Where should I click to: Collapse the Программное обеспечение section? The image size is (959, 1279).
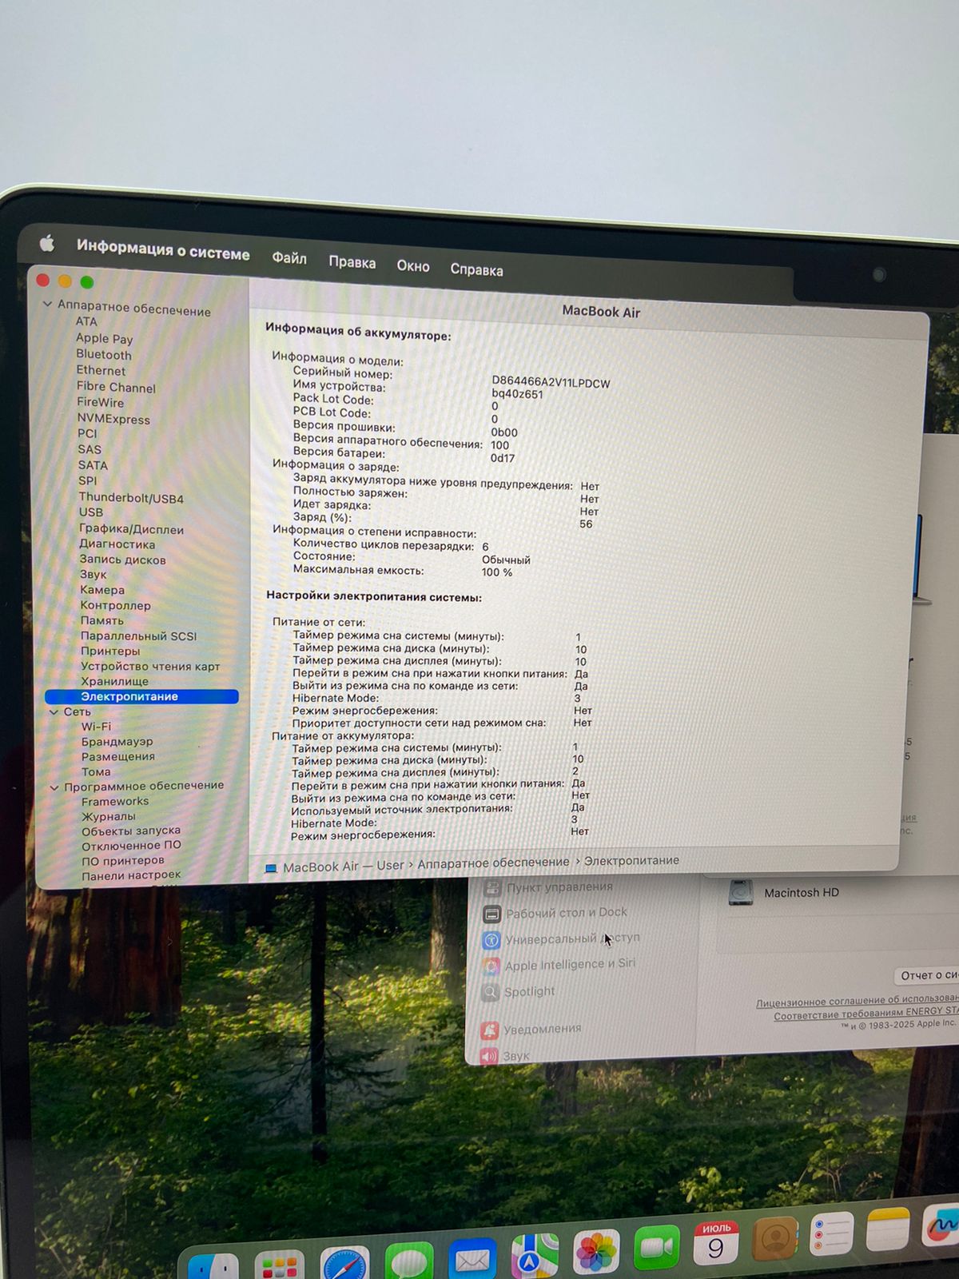[54, 787]
